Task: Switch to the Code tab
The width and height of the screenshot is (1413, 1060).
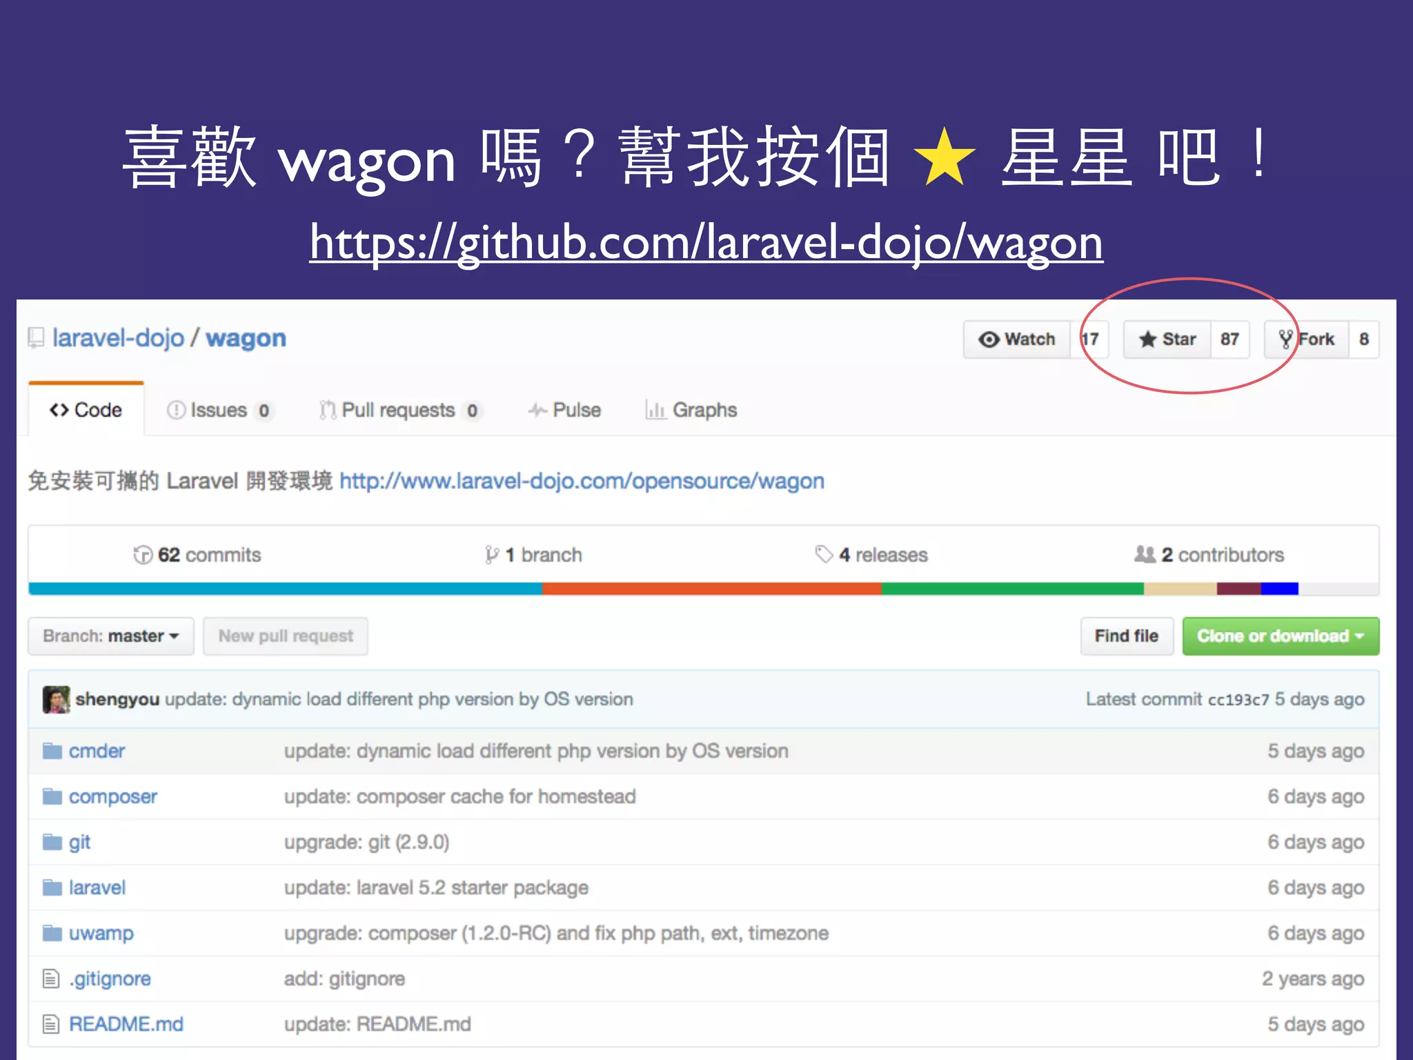Action: tap(86, 409)
